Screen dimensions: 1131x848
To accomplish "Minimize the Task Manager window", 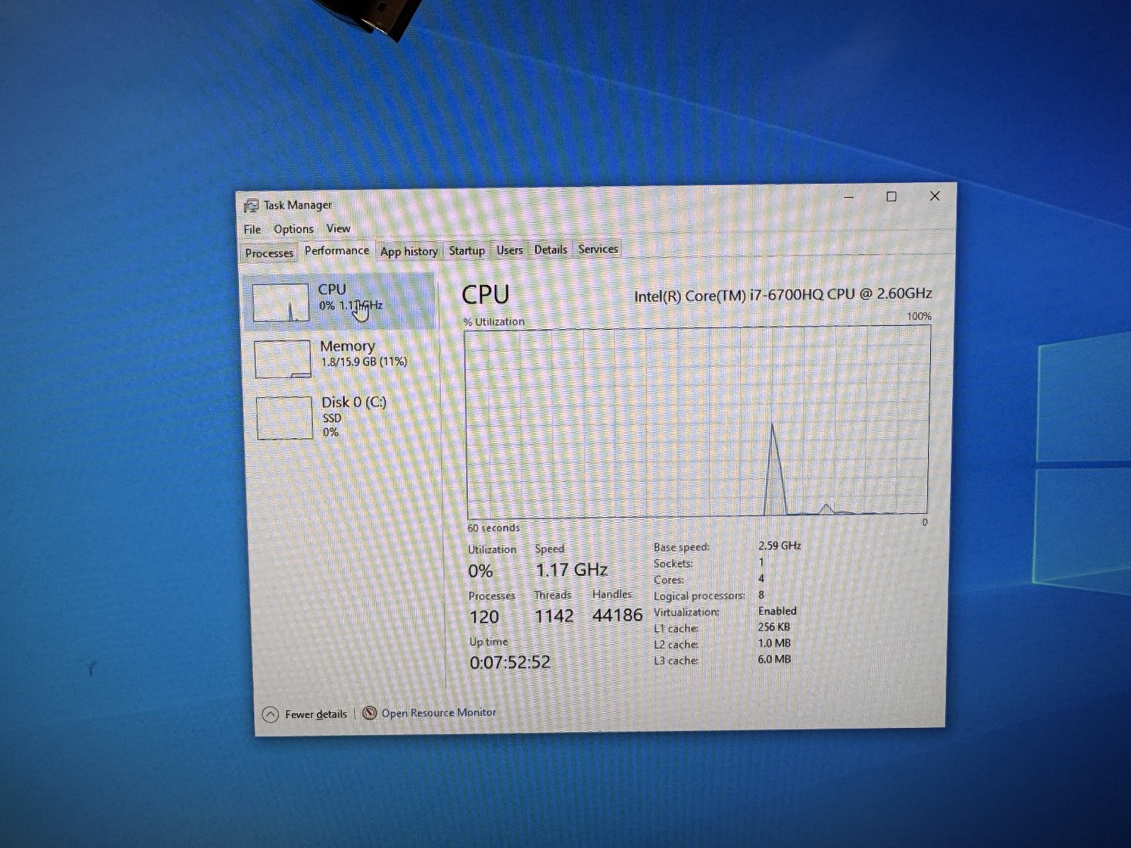I will [x=849, y=196].
